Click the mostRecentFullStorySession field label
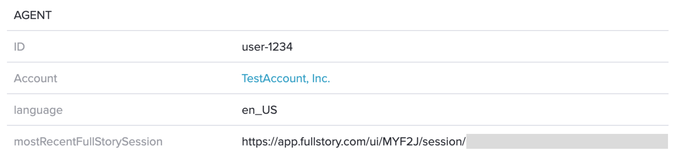 pos(88,142)
